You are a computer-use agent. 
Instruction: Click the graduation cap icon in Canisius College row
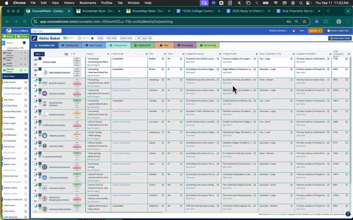[36, 59]
